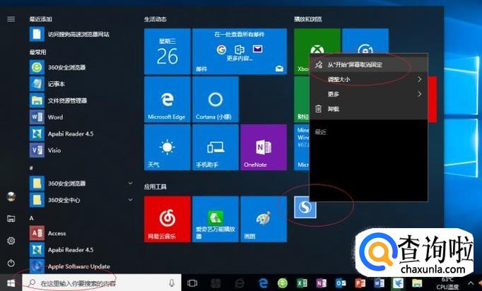Open the 天气 weather tile
This screenshot has width=482, height=291.
pyautogui.click(x=167, y=148)
